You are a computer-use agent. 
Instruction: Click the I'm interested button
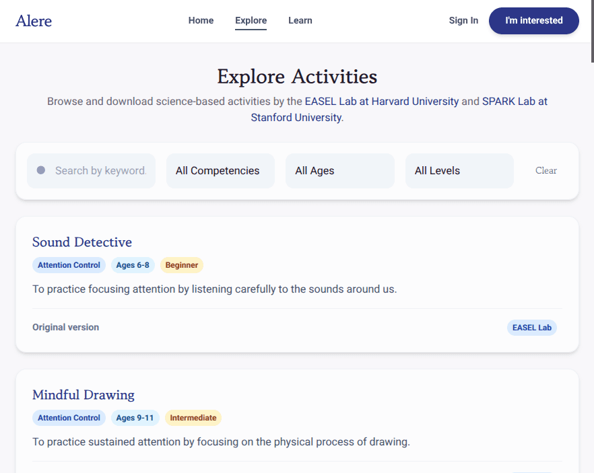(x=534, y=21)
